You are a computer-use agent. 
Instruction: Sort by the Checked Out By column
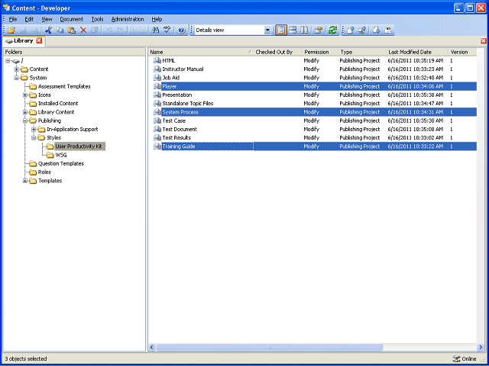pos(278,52)
